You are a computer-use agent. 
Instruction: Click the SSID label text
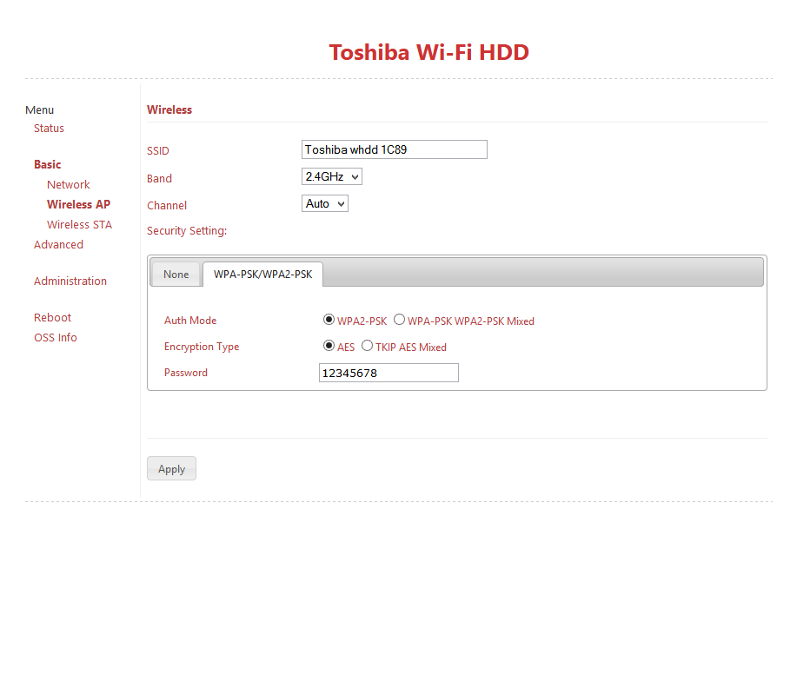click(157, 151)
